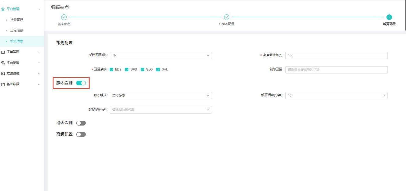Click the 平台配置 sidebar icon

point(3,63)
